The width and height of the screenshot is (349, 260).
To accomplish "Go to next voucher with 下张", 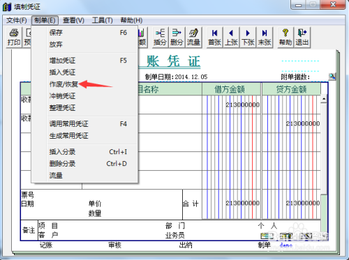I will (248, 37).
